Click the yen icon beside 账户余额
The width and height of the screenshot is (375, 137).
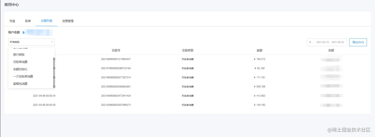click(x=24, y=32)
